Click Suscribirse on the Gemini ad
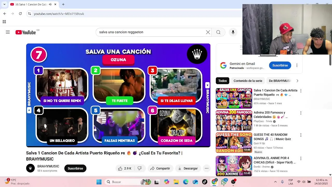332x187 pixels. click(x=280, y=65)
